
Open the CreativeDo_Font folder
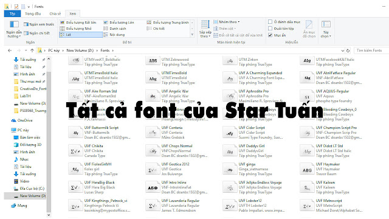click(x=30, y=89)
